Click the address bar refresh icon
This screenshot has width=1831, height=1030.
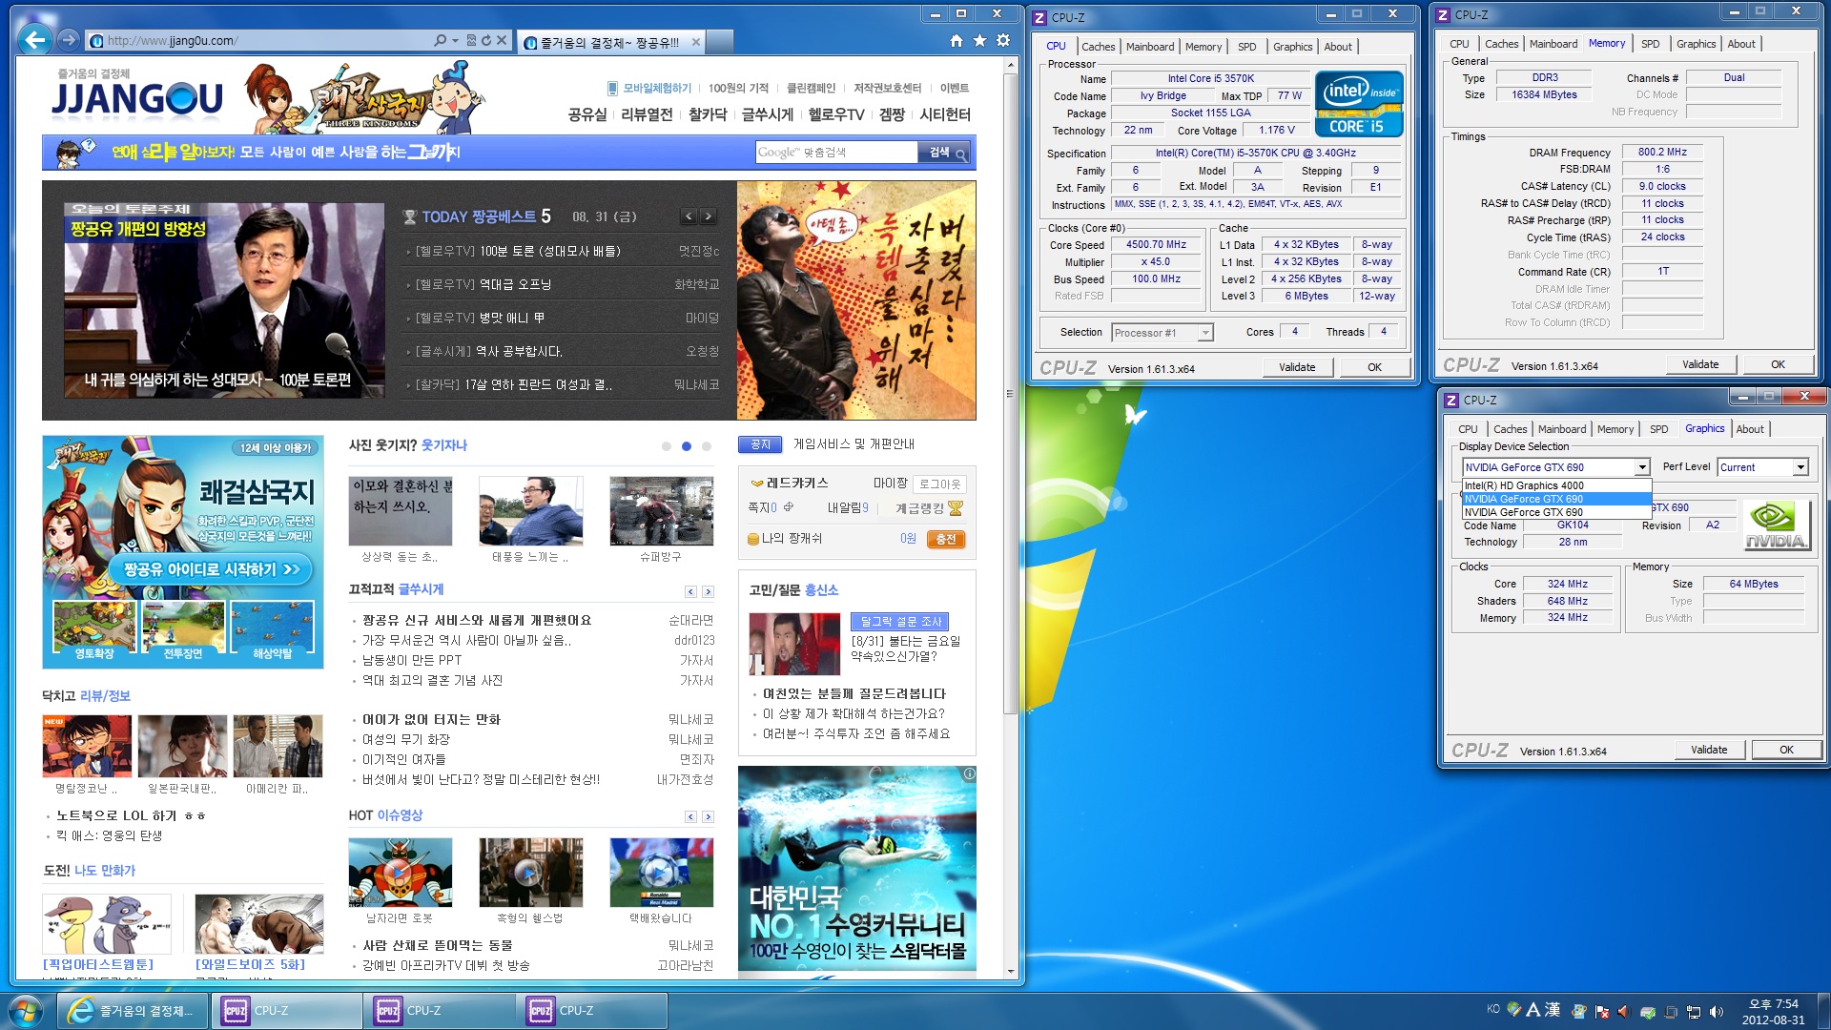tap(486, 40)
